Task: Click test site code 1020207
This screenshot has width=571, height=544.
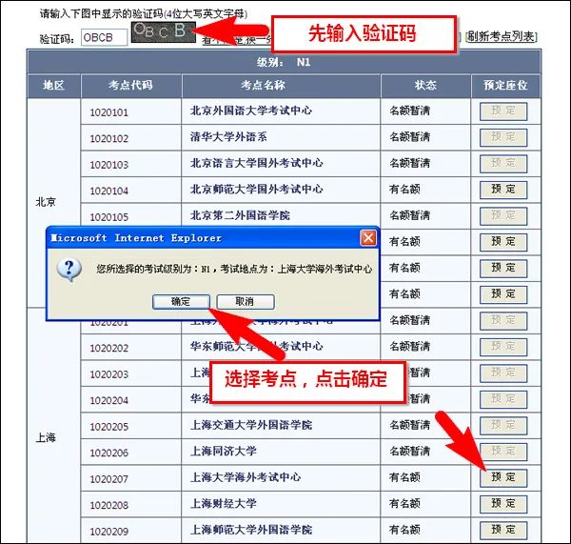Action: (108, 479)
